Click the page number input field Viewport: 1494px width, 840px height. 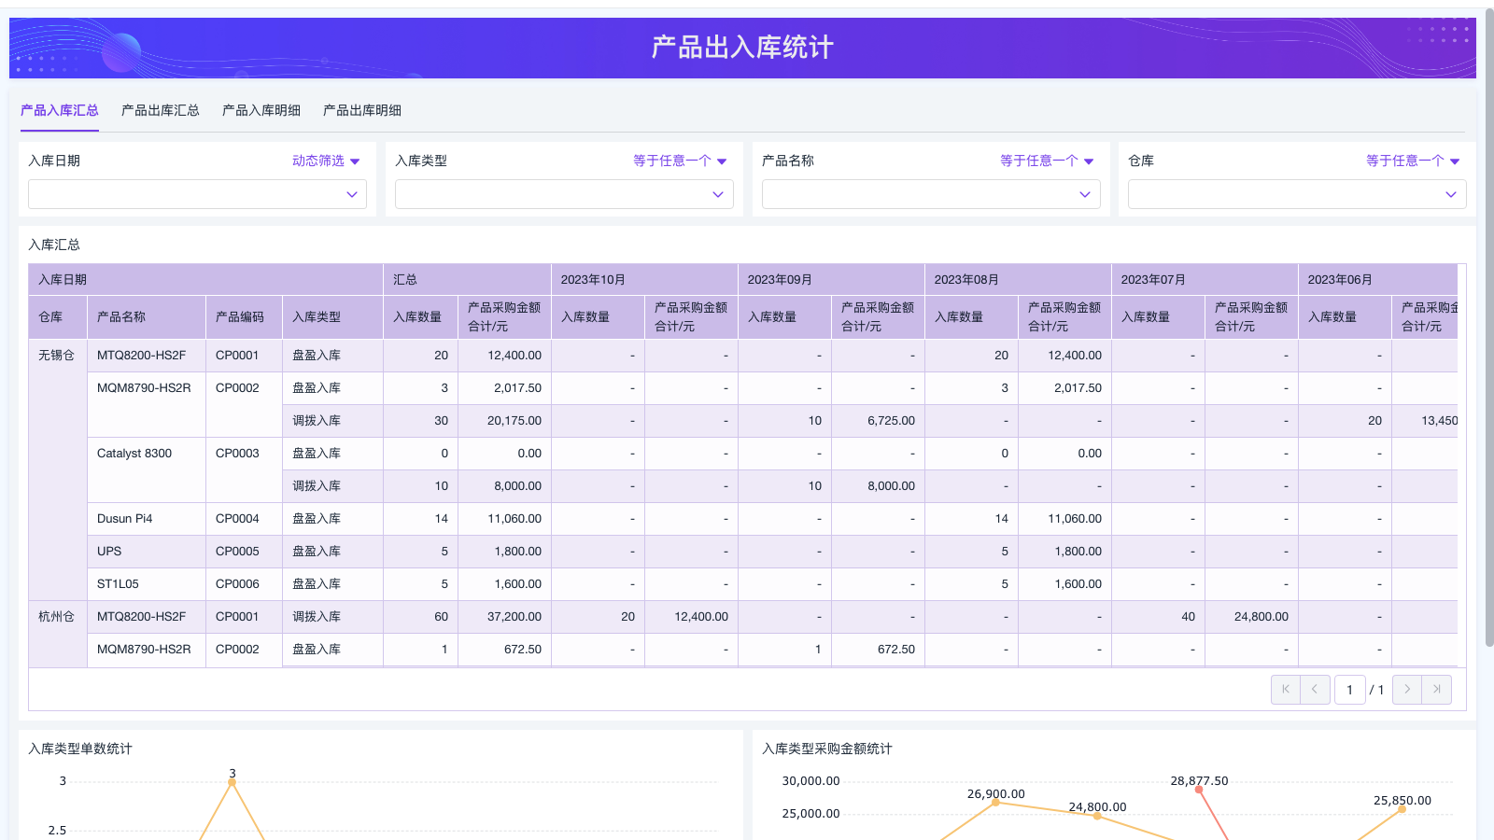pos(1350,690)
